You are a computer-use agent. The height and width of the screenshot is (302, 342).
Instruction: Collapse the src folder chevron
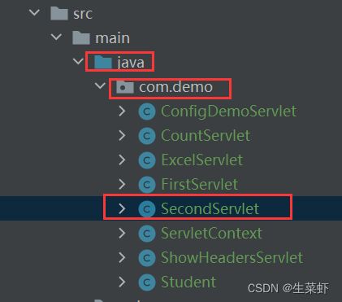click(34, 12)
